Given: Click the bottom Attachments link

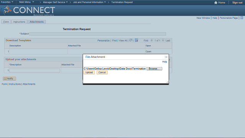Looking at the screenshot, I should (29, 84).
